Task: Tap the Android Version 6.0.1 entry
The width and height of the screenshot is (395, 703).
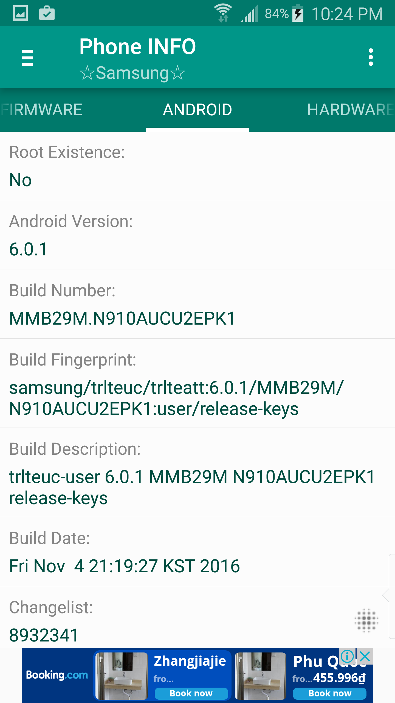Action: (x=29, y=249)
